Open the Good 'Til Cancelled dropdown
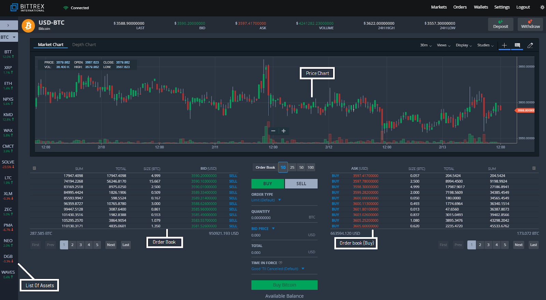This screenshot has height=300, width=546. (278, 269)
